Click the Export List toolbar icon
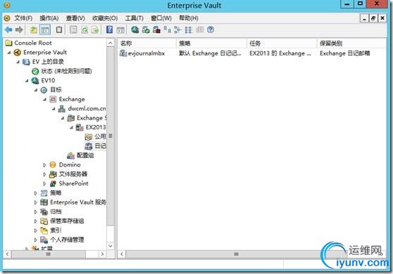 click(x=95, y=30)
